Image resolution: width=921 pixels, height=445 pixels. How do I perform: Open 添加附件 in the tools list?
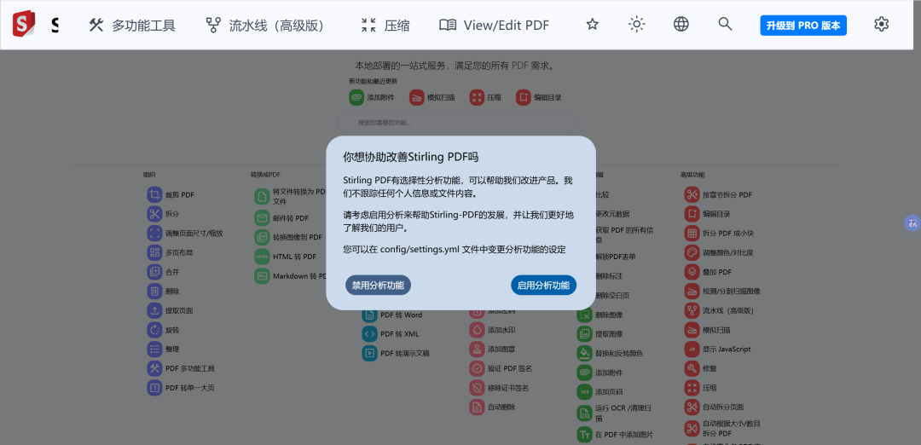point(600,373)
